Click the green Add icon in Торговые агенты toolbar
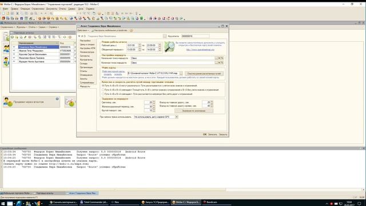 tap(13, 37)
